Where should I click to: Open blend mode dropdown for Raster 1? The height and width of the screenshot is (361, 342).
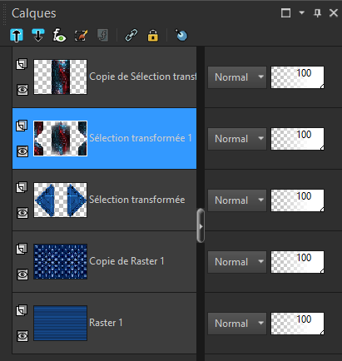237,324
